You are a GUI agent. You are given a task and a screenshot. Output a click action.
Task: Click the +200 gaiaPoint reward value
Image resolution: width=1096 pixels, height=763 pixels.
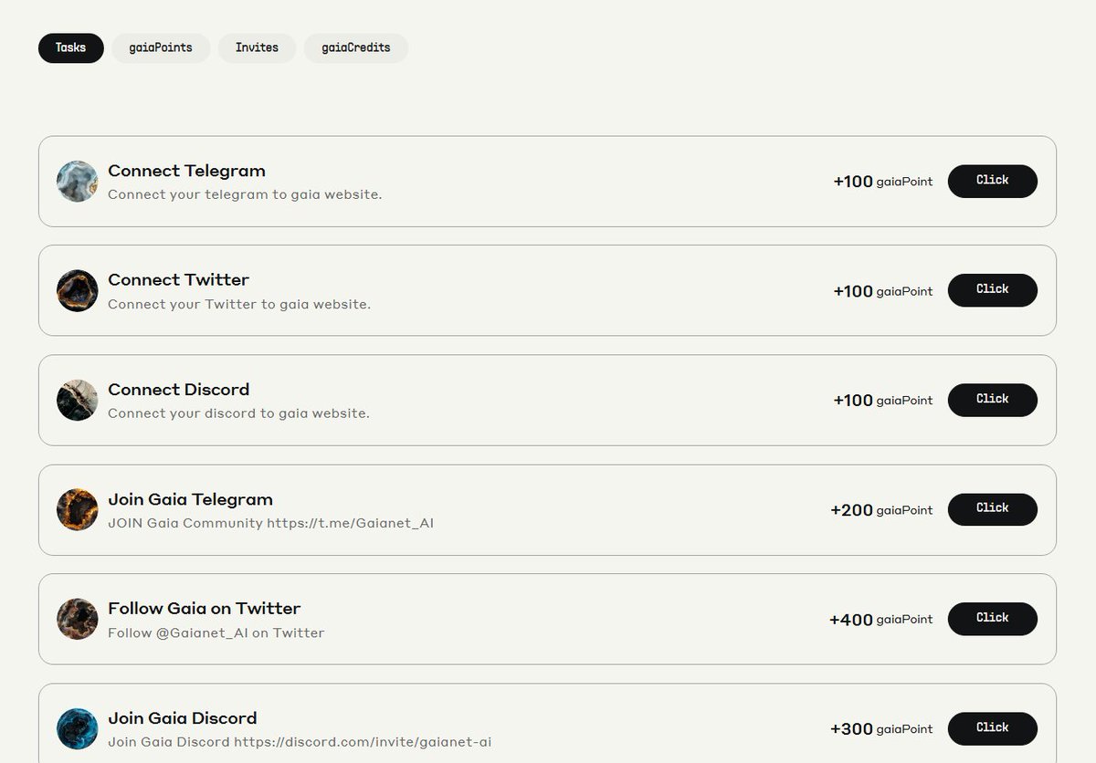(881, 510)
